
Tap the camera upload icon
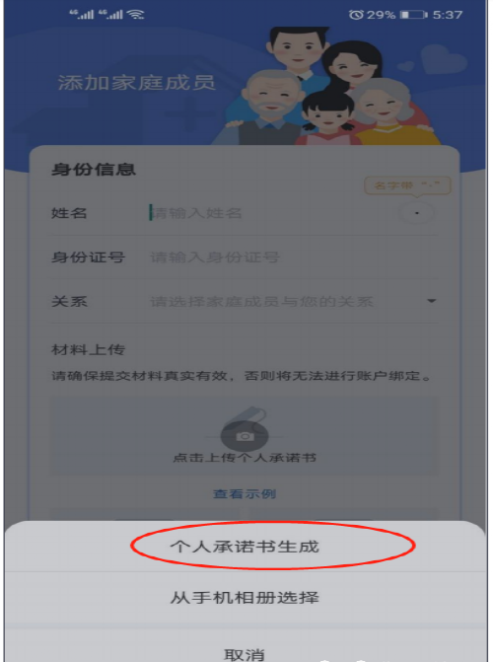pos(245,436)
